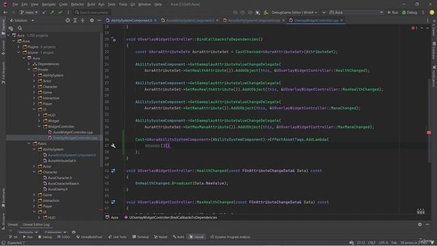437x246 pixels.
Task: Click the locate-in-solution target icon
Action: pos(68,20)
